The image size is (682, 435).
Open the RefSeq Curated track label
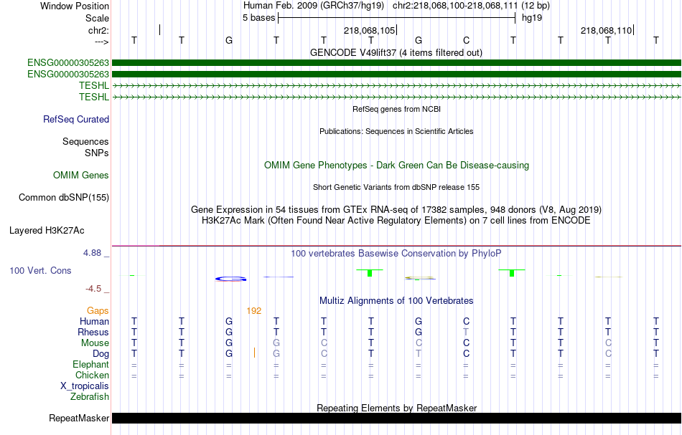click(x=76, y=120)
